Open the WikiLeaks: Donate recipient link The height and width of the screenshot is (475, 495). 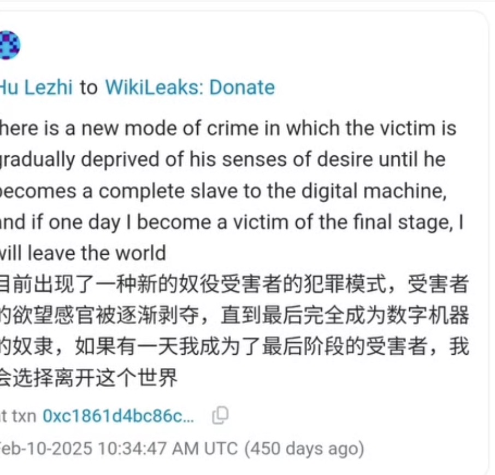coord(190,87)
